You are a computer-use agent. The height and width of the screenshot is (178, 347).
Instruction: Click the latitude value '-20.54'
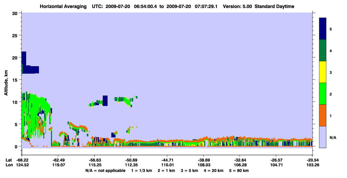tap(312, 160)
